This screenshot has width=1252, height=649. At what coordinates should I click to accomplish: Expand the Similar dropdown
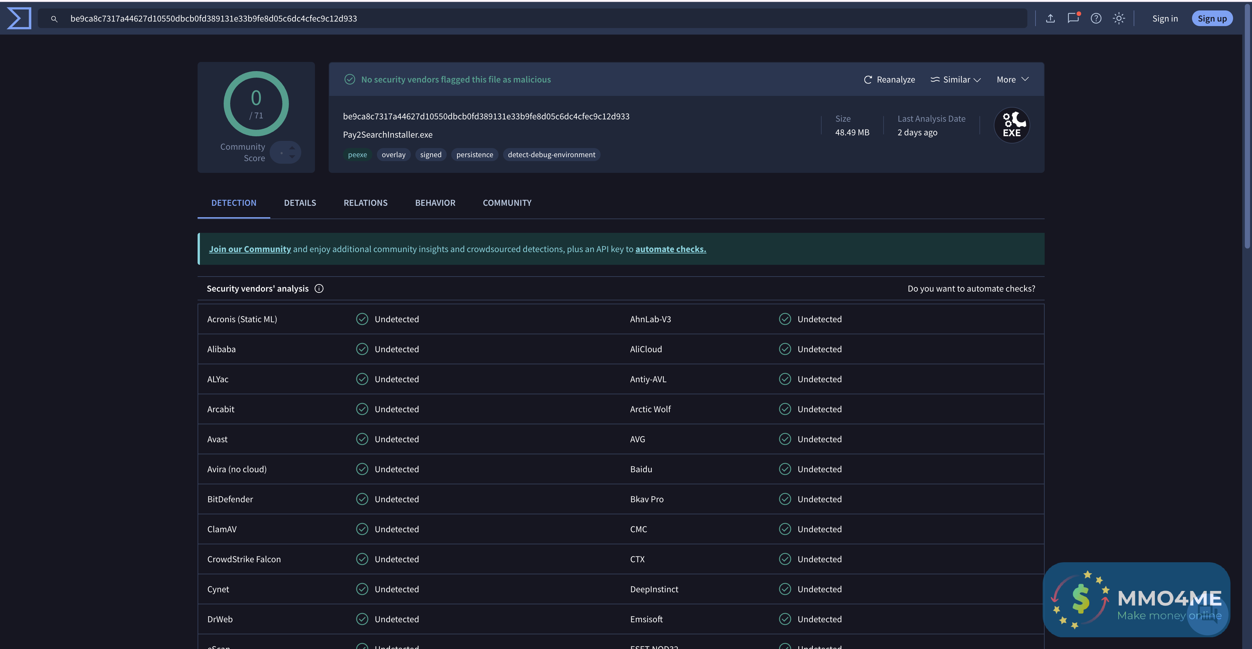tap(956, 79)
